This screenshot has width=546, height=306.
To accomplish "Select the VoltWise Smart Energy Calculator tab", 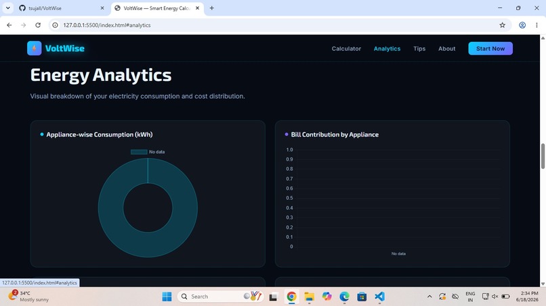I will click(x=156, y=8).
